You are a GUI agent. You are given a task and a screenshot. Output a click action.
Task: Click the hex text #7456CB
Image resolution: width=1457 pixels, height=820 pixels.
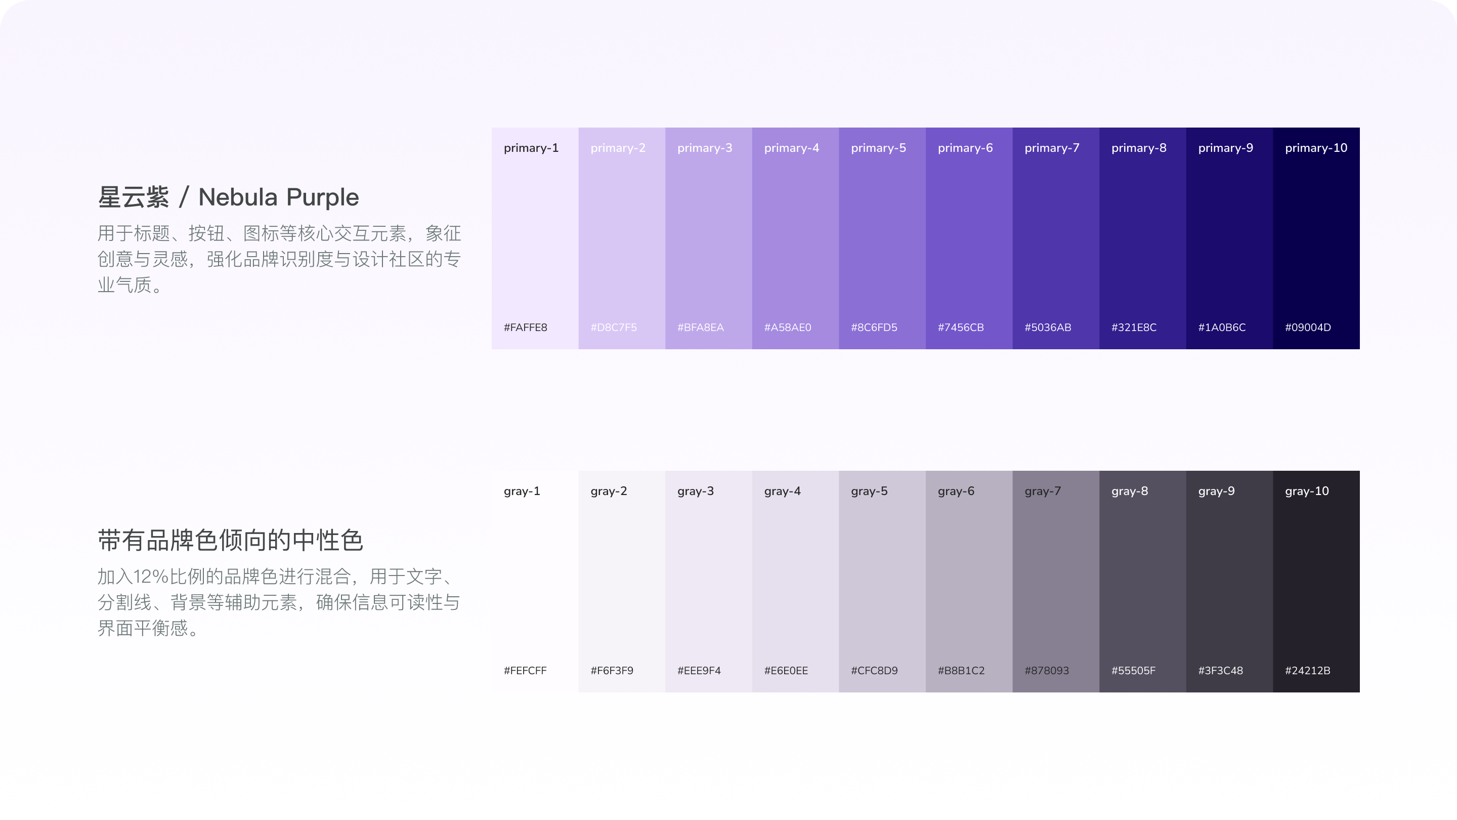click(961, 327)
